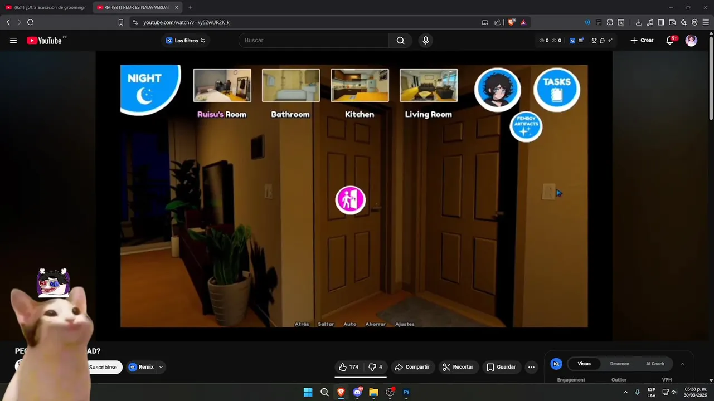Viewport: 714px width, 401px height.
Task: Open Discord from the taskbar
Action: (357, 392)
